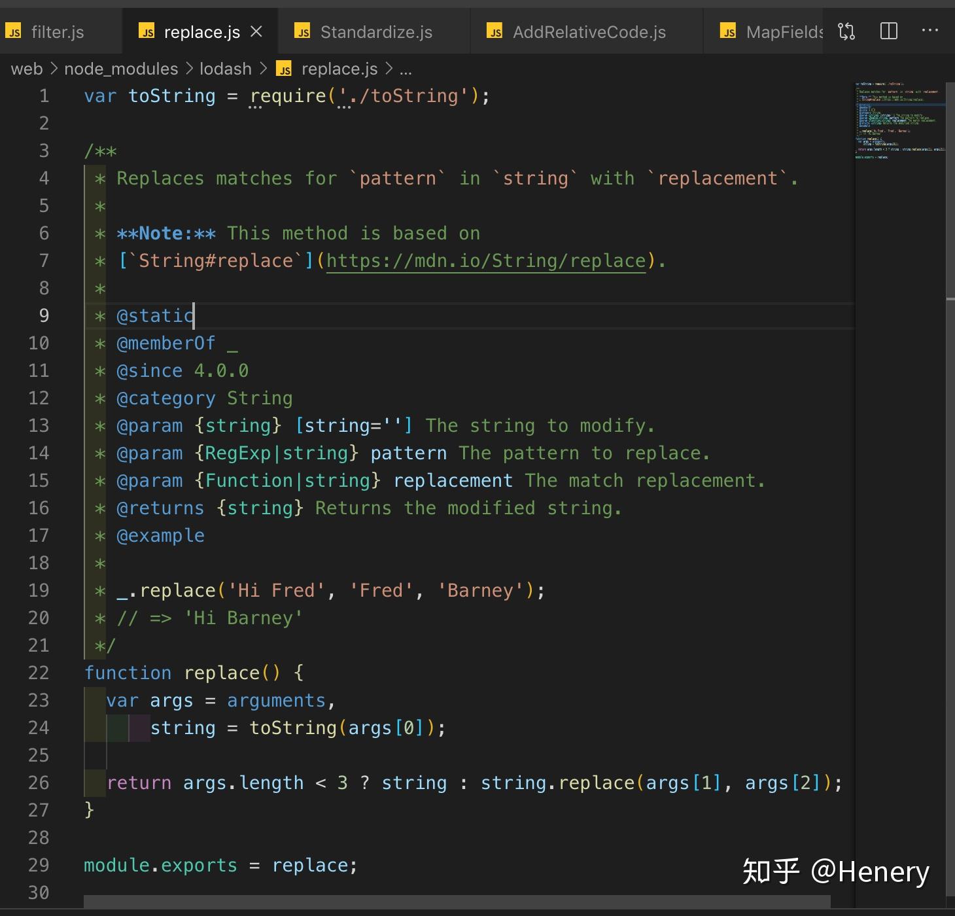Click the horizontal scrollbar at bottom
This screenshot has height=916, width=955.
(457, 902)
